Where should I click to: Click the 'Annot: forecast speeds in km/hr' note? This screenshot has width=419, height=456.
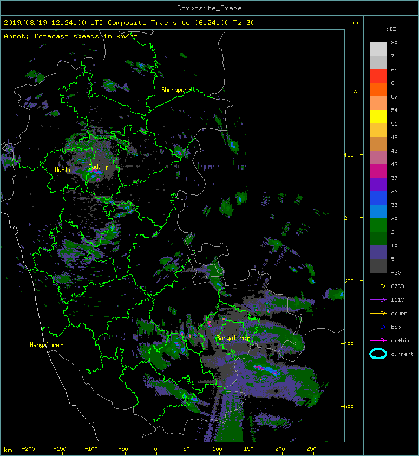(71, 36)
